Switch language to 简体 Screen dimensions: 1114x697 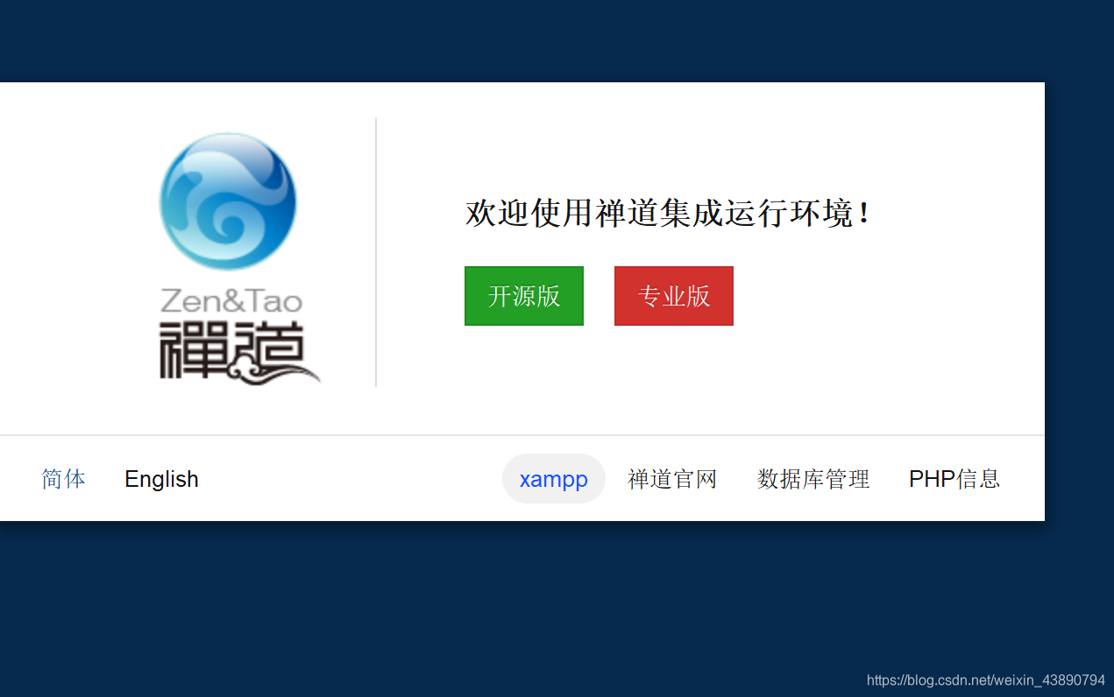pyautogui.click(x=64, y=479)
